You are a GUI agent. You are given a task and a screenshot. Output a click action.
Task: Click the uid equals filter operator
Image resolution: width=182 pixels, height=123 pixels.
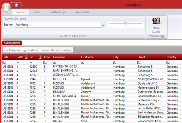(31, 62)
